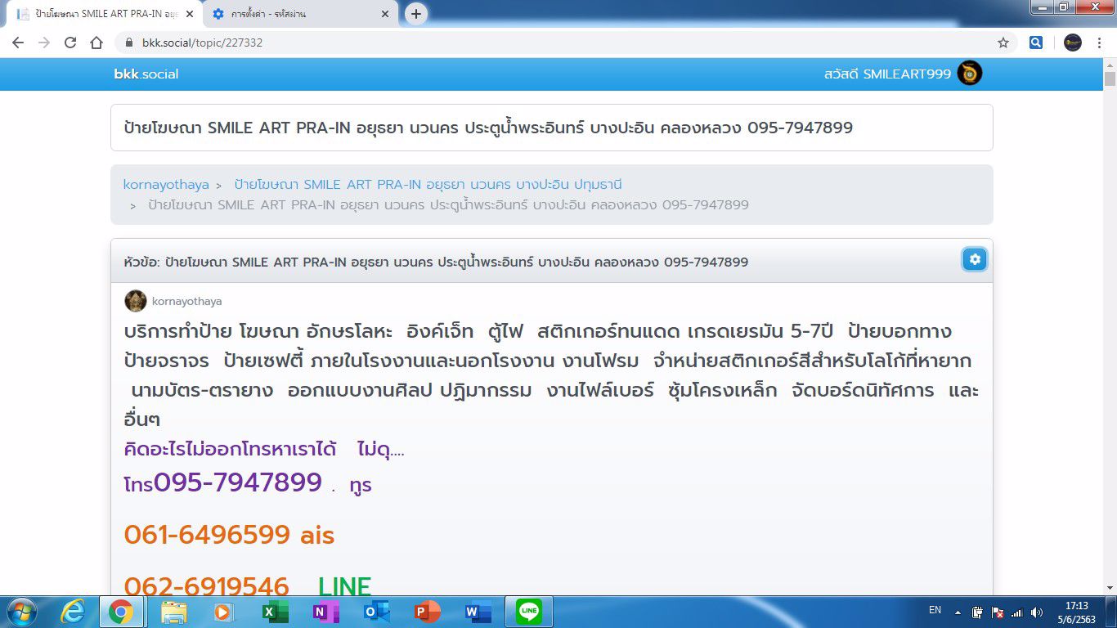This screenshot has height=628, width=1117.
Task: Click the topic title box ending in 095-7947899
Action: pos(552,128)
